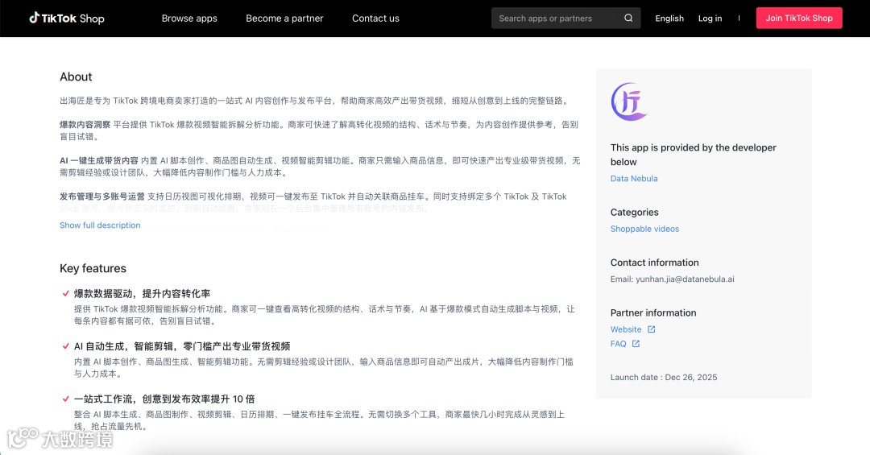Click the Contact information heading
Image resolution: width=870 pixels, height=455 pixels.
pos(654,263)
